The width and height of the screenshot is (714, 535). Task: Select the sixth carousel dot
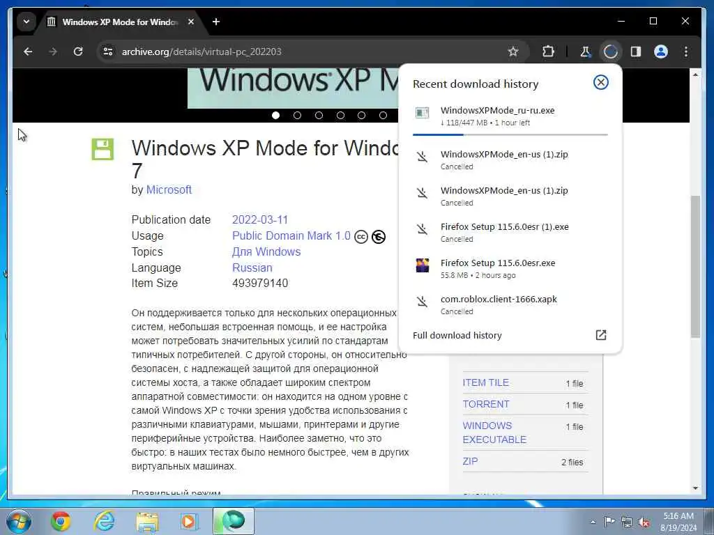pyautogui.click(x=383, y=116)
